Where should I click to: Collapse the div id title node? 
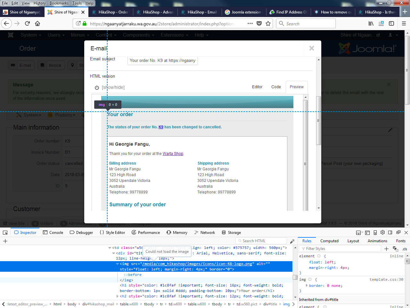[x=114, y=253]
